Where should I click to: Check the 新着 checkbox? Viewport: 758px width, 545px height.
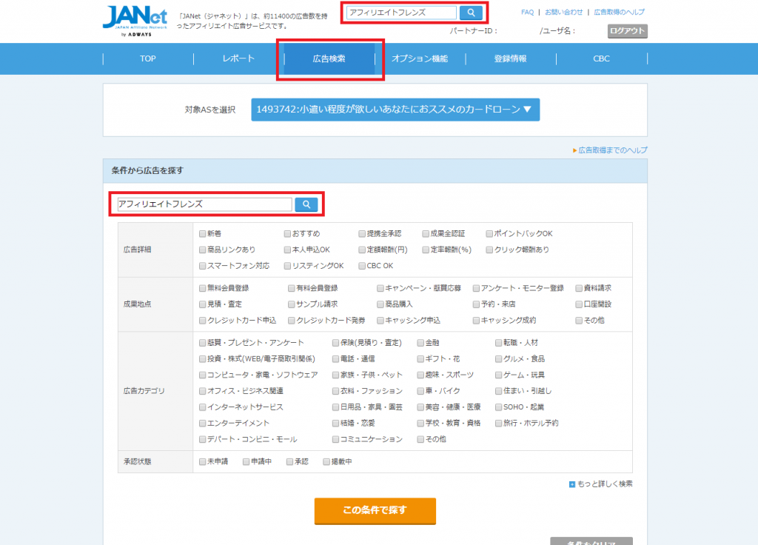203,234
